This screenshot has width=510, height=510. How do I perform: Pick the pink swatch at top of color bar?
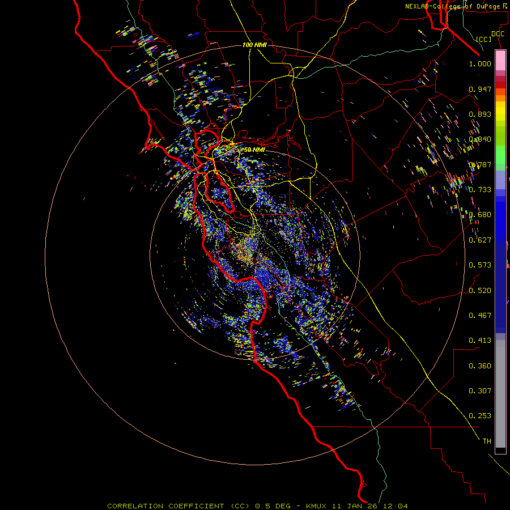(500, 61)
